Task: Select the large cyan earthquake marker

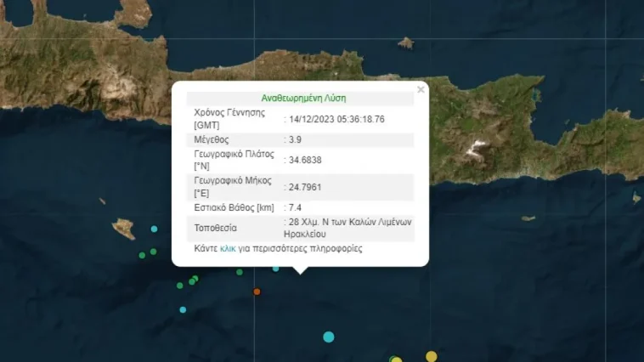Action: (329, 337)
